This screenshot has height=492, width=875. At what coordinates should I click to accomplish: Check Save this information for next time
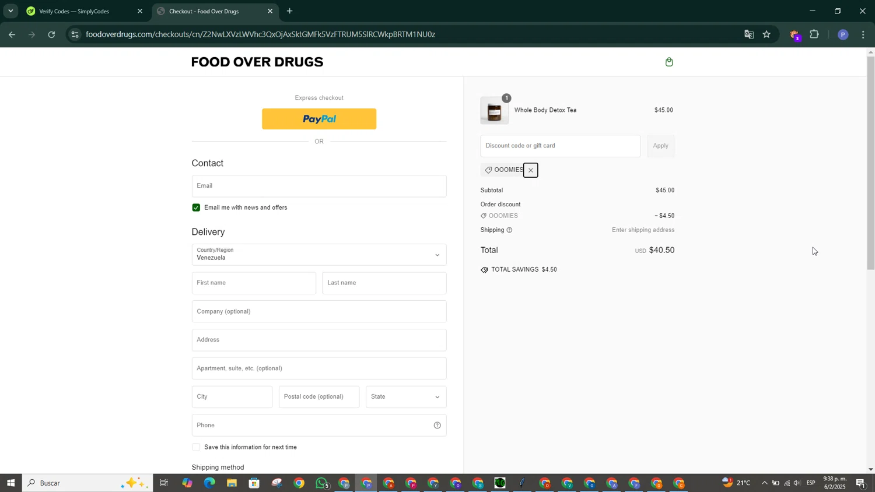(x=196, y=447)
